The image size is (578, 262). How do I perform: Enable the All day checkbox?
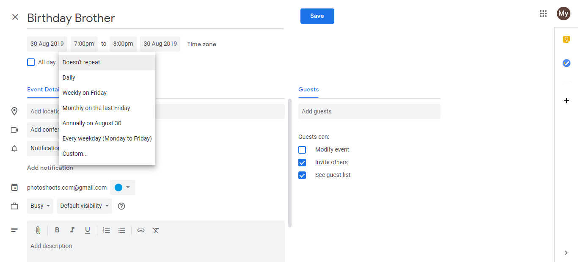point(31,62)
